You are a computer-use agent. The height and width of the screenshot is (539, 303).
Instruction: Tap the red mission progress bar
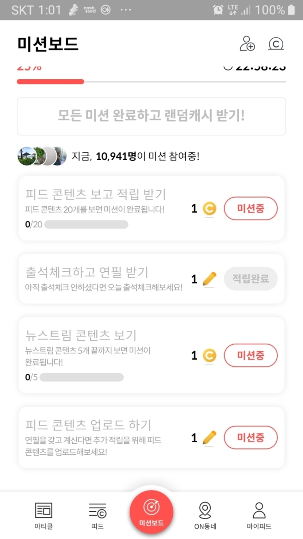point(50,82)
